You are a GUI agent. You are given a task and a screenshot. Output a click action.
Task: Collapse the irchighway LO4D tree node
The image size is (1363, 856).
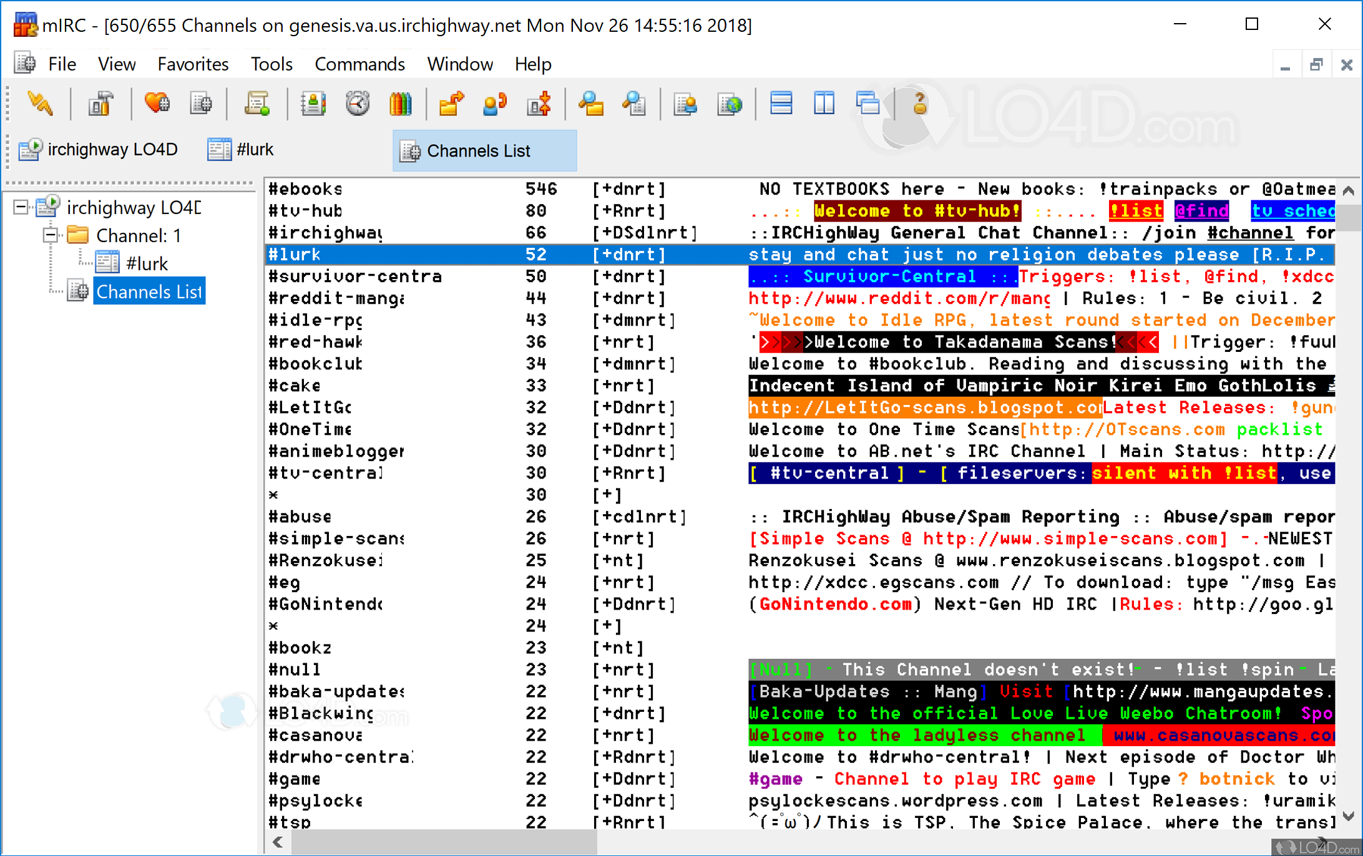21,207
